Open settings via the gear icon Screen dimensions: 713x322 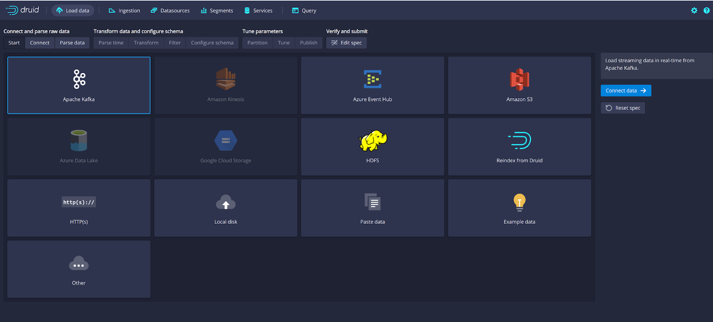pyautogui.click(x=694, y=10)
